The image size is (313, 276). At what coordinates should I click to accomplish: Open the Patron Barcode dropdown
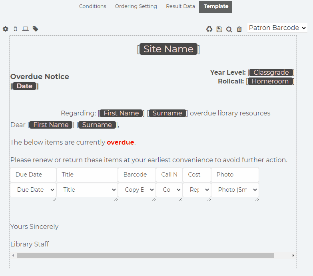click(x=277, y=28)
